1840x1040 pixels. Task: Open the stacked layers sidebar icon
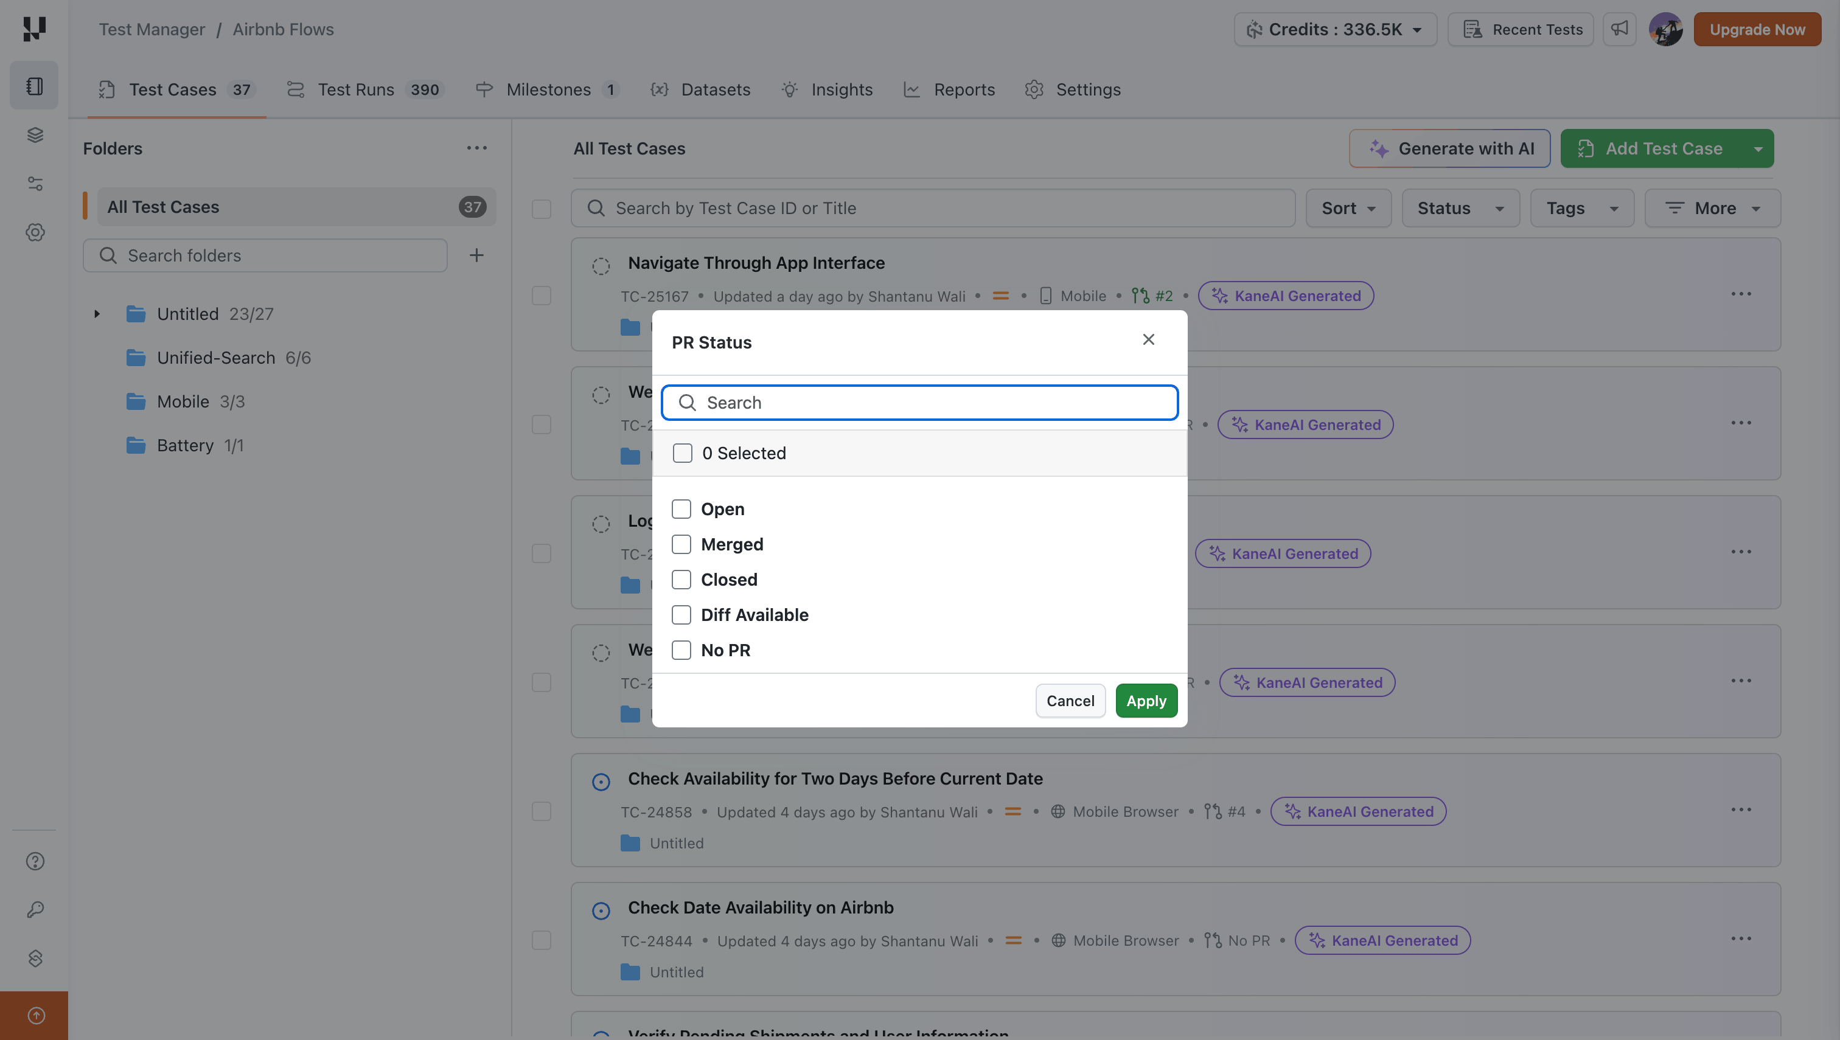pyautogui.click(x=34, y=135)
